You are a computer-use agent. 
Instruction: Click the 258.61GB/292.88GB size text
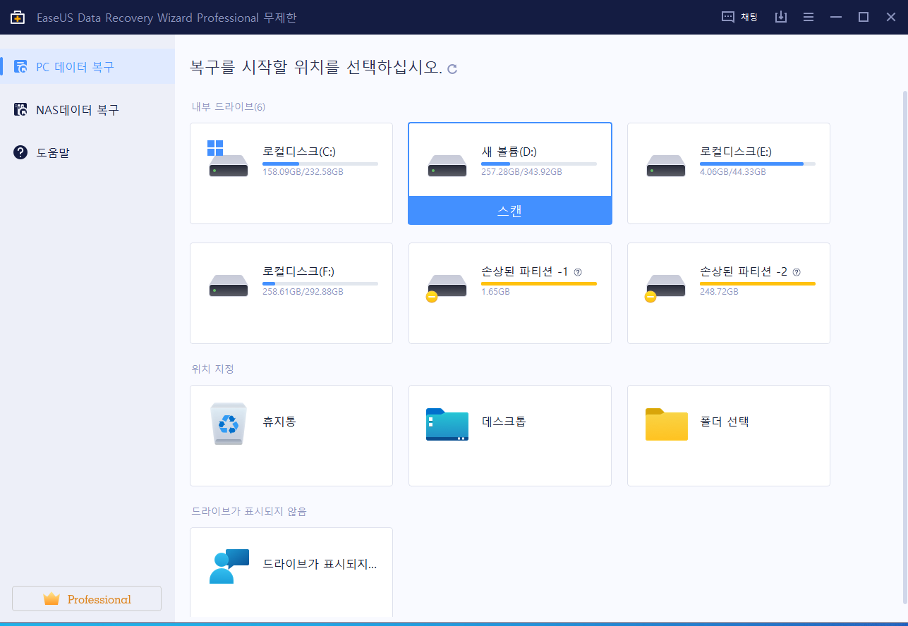pyautogui.click(x=303, y=291)
